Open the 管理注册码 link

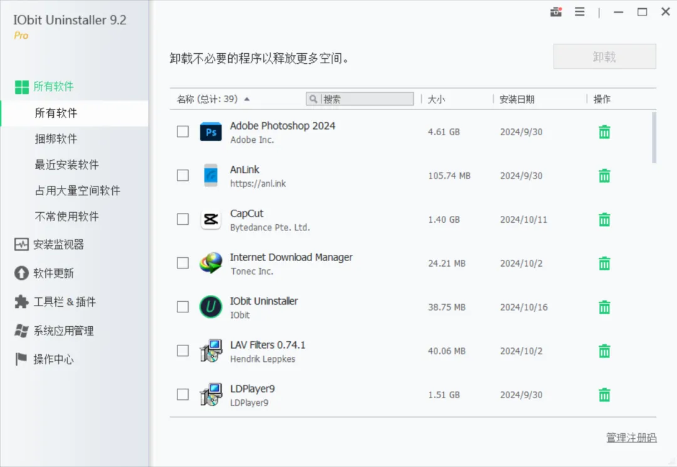tap(631, 438)
